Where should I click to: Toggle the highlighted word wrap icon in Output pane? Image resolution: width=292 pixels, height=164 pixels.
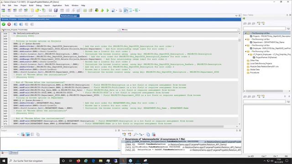pyautogui.click(x=28, y=134)
